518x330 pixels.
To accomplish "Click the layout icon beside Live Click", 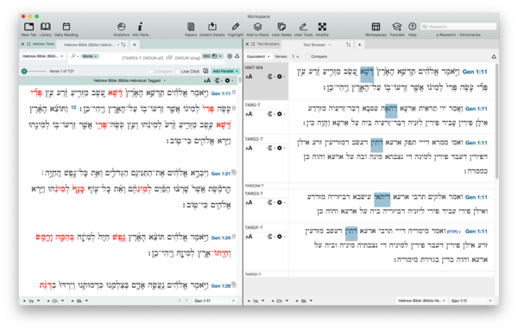I will coord(205,71).
